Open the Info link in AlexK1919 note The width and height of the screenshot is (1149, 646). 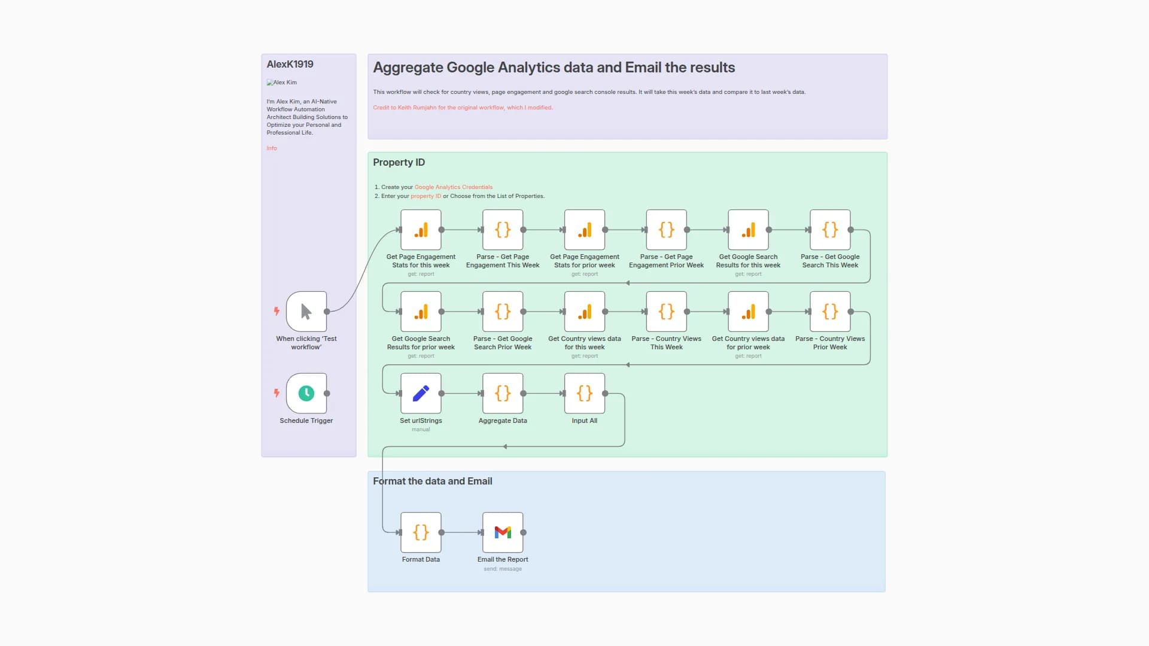coord(272,148)
